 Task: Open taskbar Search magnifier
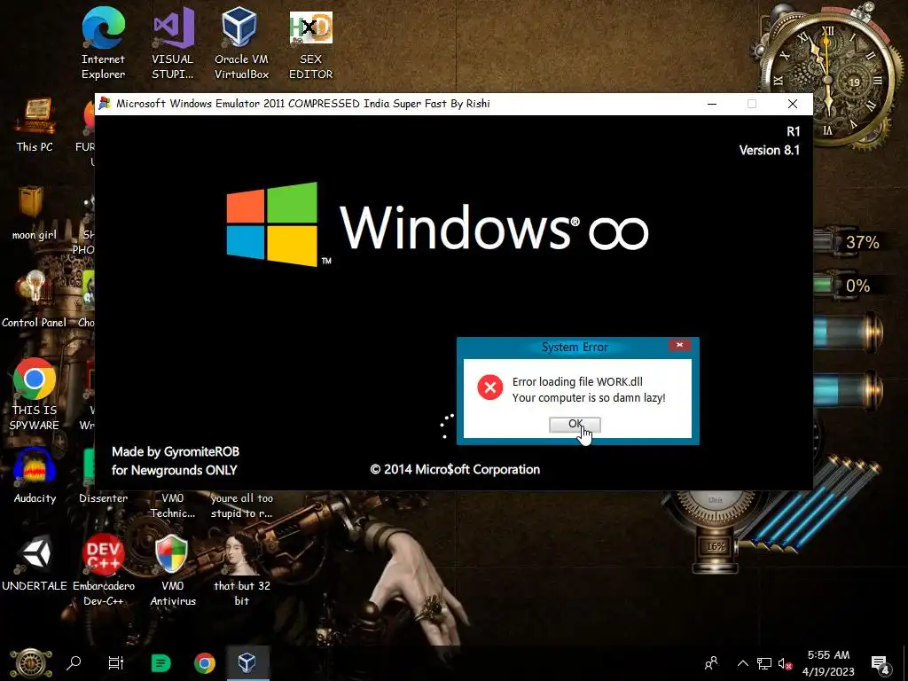coord(74,663)
